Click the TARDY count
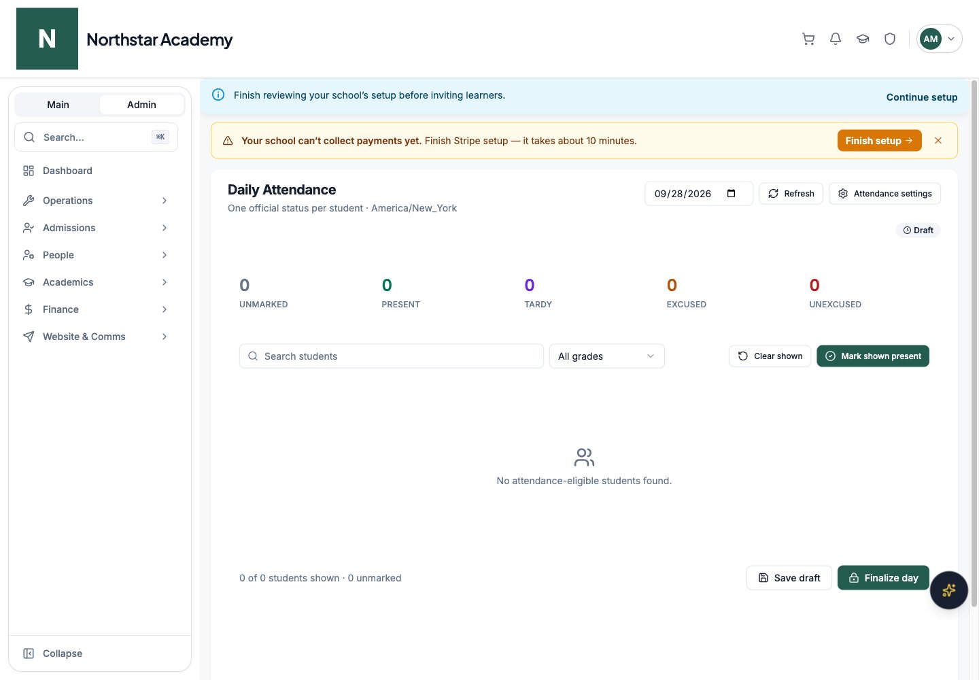This screenshot has height=680, width=979. click(530, 285)
